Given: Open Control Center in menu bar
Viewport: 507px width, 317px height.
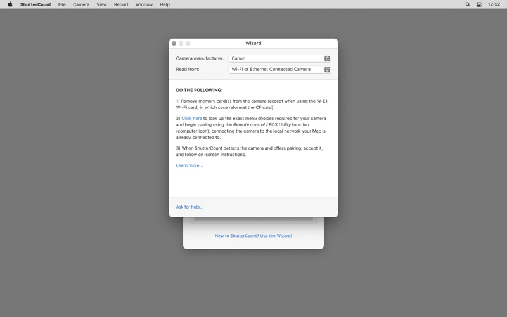Looking at the screenshot, I should click(x=479, y=4).
